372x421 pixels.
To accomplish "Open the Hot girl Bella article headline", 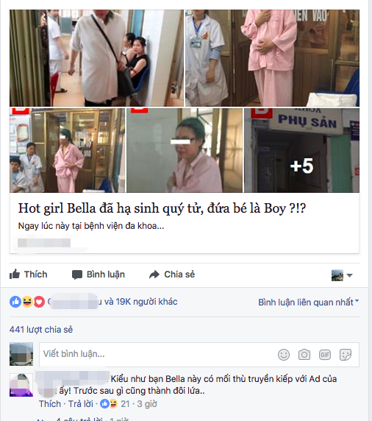I will [x=162, y=208].
